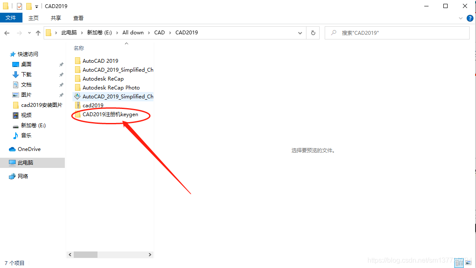
Task: Expand the ribbon chevron
Action: 460,18
